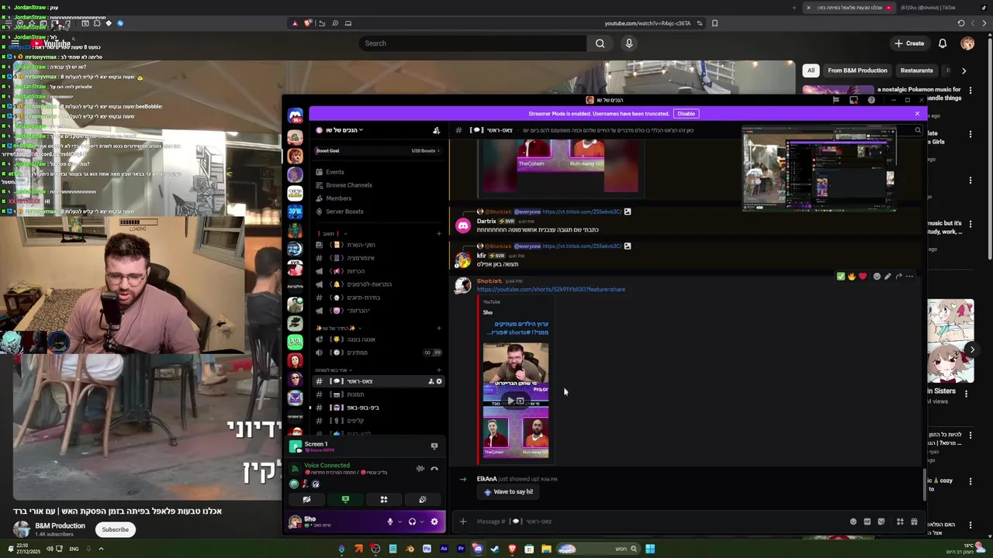Click Wave to say hi button
The height and width of the screenshot is (558, 993).
pyautogui.click(x=509, y=492)
